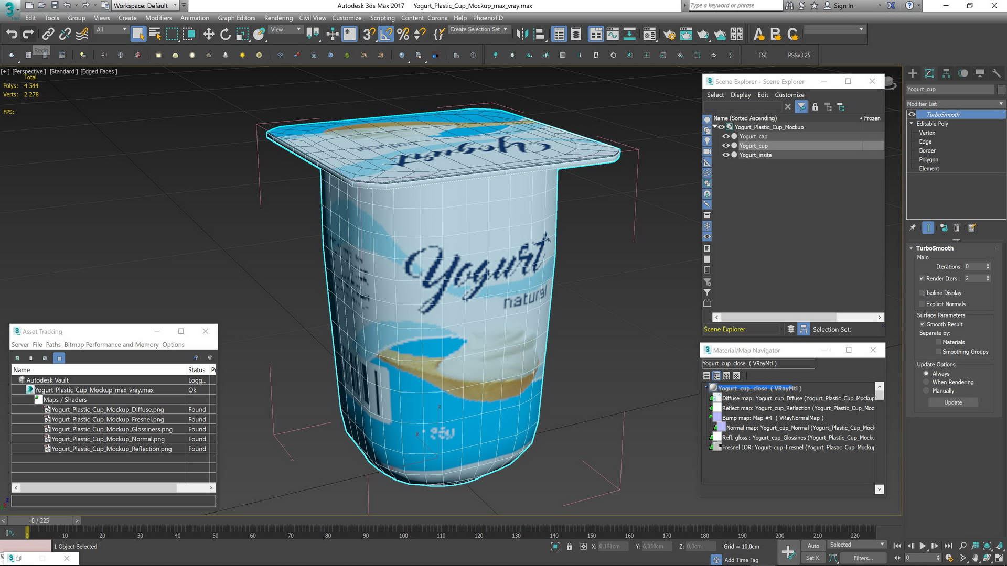Screen dimensions: 1007x566
Task: Toggle TurboSmooth modifier eye in stack
Action: pos(912,114)
